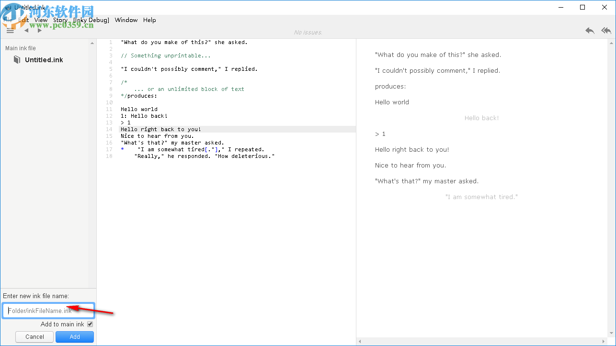Click the editor line "... or an unlimited block of text"
This screenshot has width=616, height=346.
click(x=189, y=89)
